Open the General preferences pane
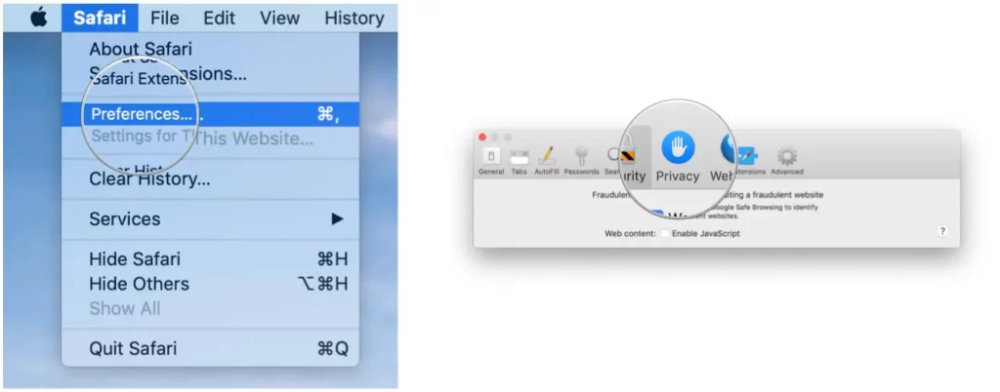Viewport: 1000px width, 392px height. pyautogui.click(x=491, y=160)
